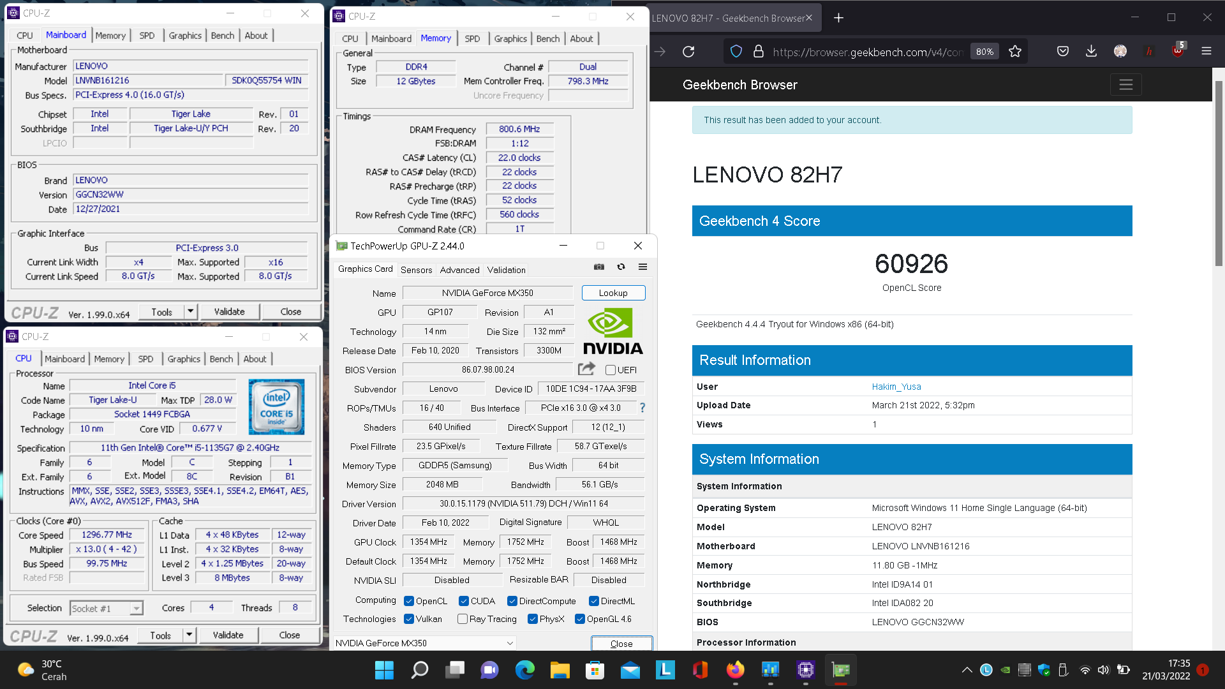This screenshot has width=1225, height=689.
Task: Toggle the DirectCompute checkbox
Action: point(512,601)
